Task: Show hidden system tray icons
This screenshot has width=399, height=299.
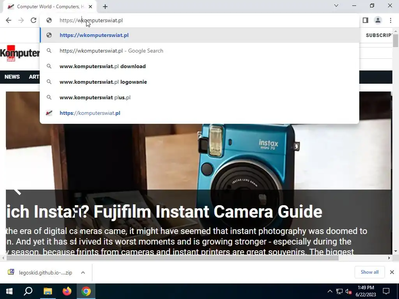Action: click(330, 291)
